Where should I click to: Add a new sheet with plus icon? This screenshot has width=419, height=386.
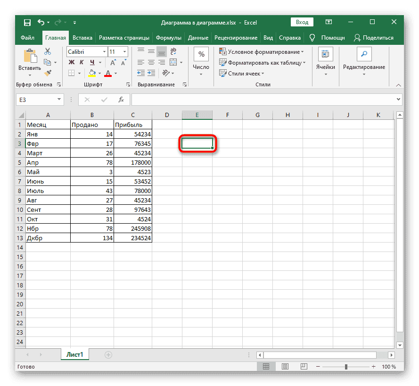tap(108, 354)
